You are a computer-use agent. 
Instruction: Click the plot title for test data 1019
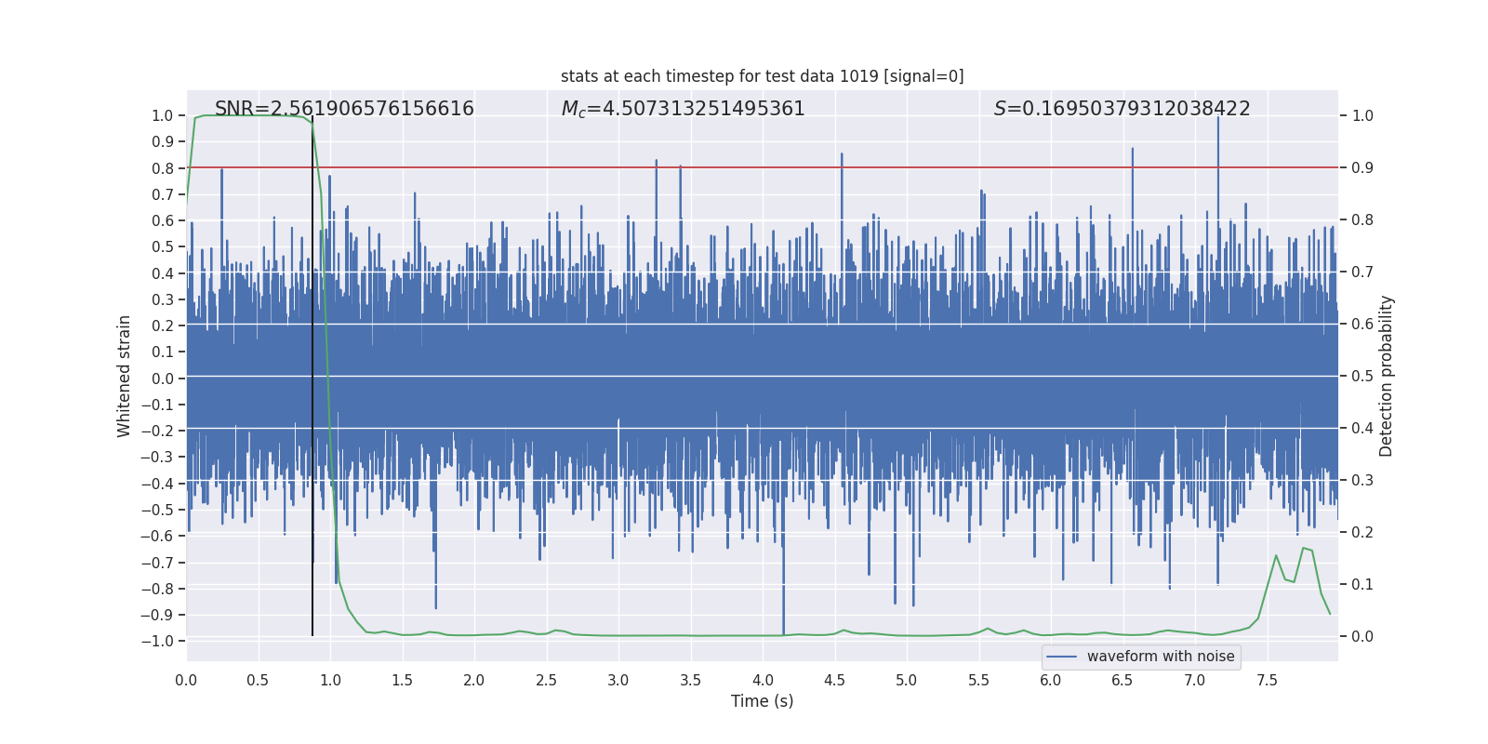pos(762,76)
